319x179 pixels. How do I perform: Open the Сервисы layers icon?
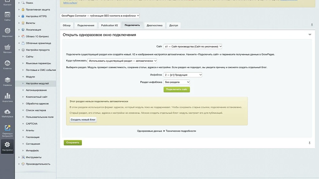7,80
